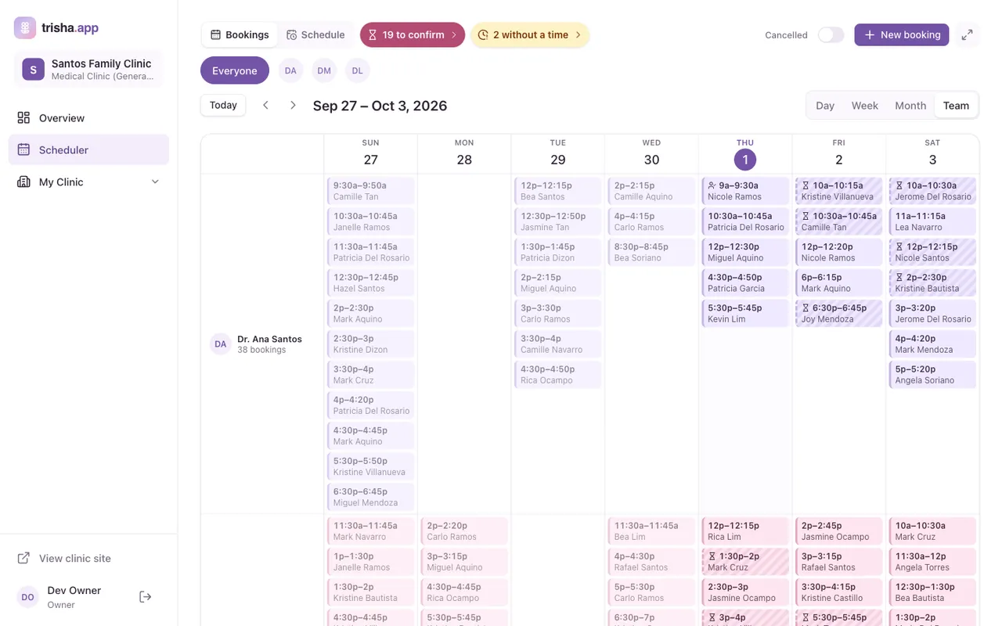The height and width of the screenshot is (626, 1002).
Task: Click the Dr. Ana Santos name label
Action: [269, 339]
